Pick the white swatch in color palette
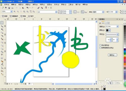Screen dimensions: 126x91 pyautogui.click(x=125, y=47)
